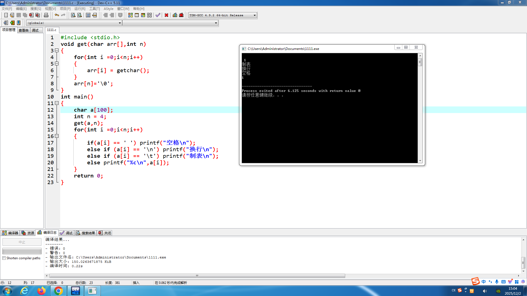Image resolution: width=527 pixels, height=296 pixels.
Task: Switch to the 查看类 sidebar tab
Action: coord(24,30)
